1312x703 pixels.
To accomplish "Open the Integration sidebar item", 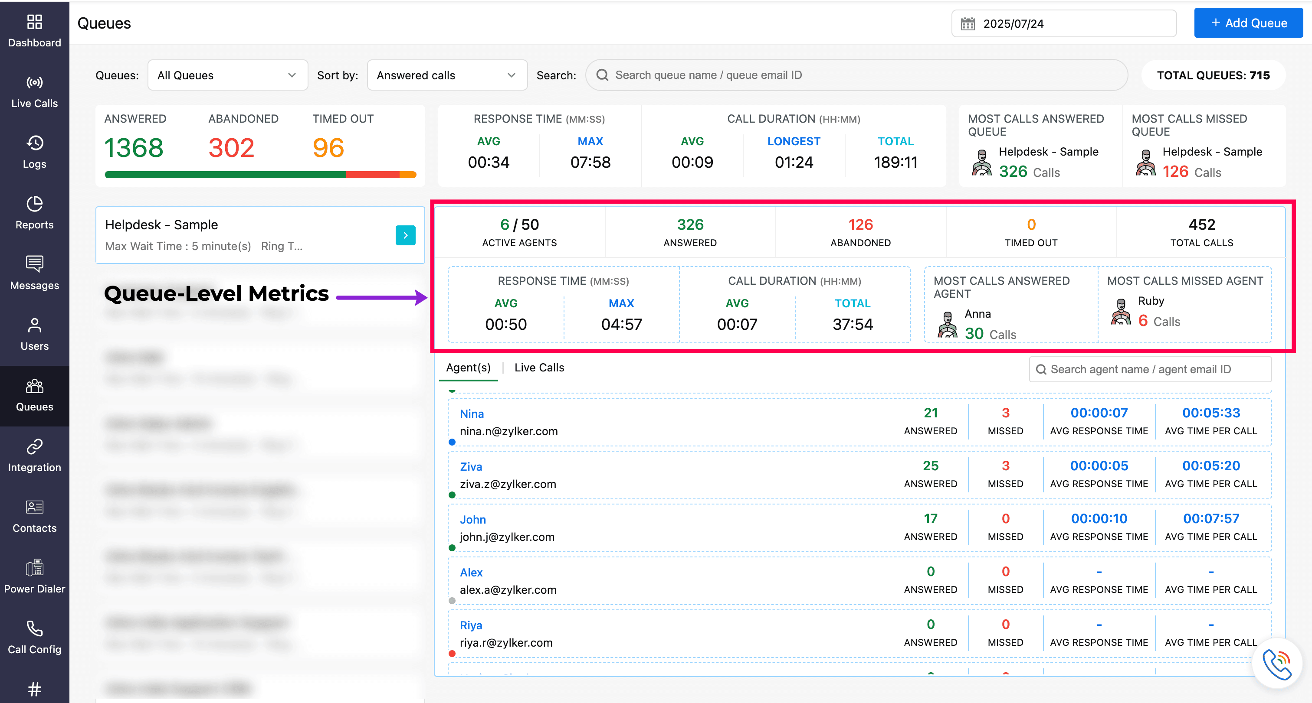I will tap(34, 455).
